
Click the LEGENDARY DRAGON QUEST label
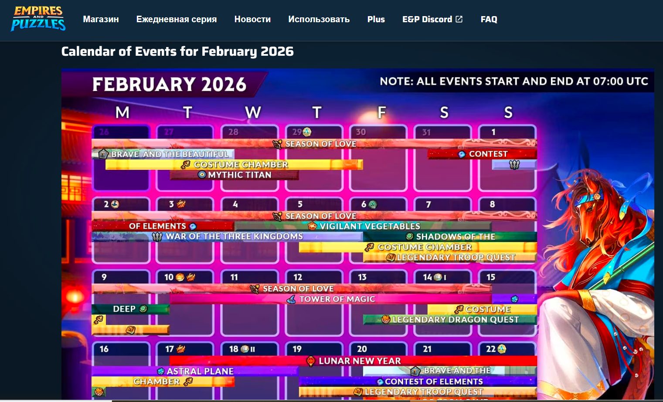pyautogui.click(x=456, y=320)
